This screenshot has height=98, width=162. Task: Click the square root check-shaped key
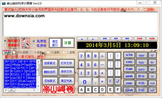coord(118,81)
